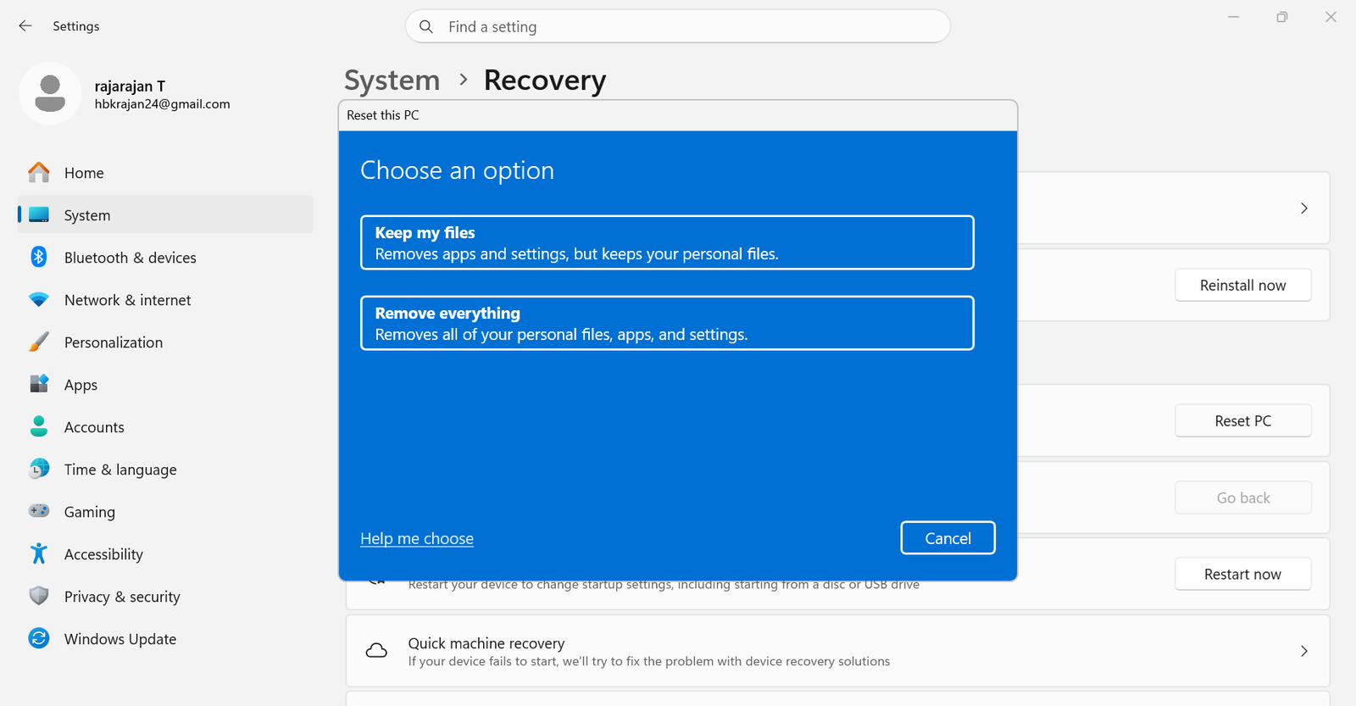
Task: Open Privacy & security section
Action: click(165, 597)
